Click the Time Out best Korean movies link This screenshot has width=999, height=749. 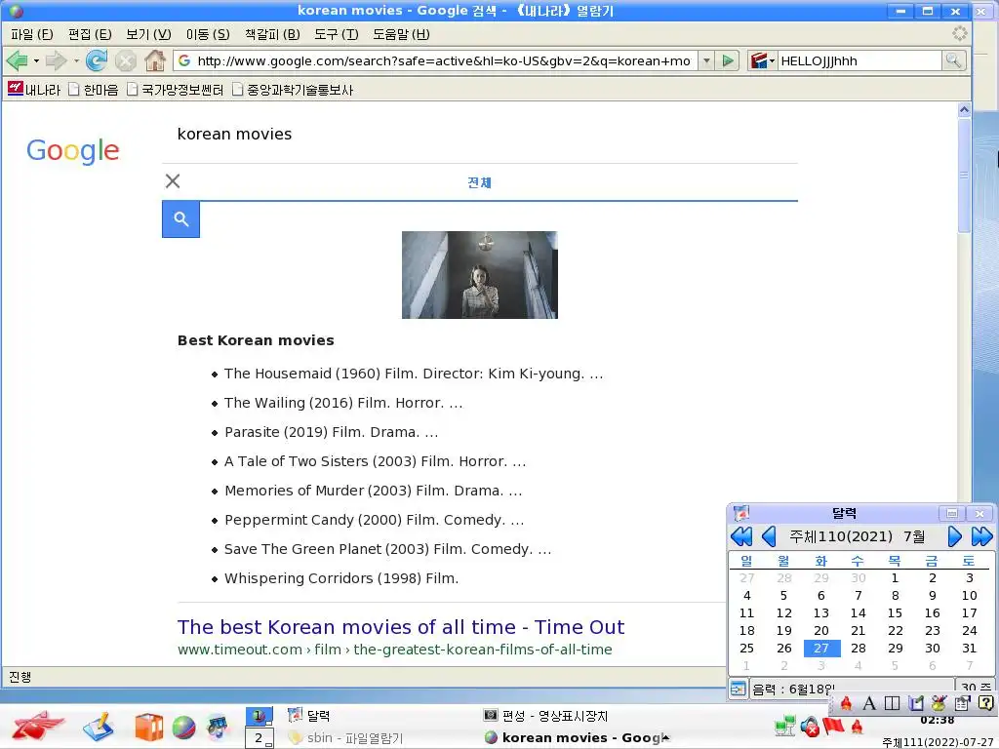point(401,627)
